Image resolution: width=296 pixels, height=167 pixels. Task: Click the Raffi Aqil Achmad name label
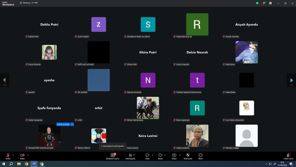pos(86,64)
